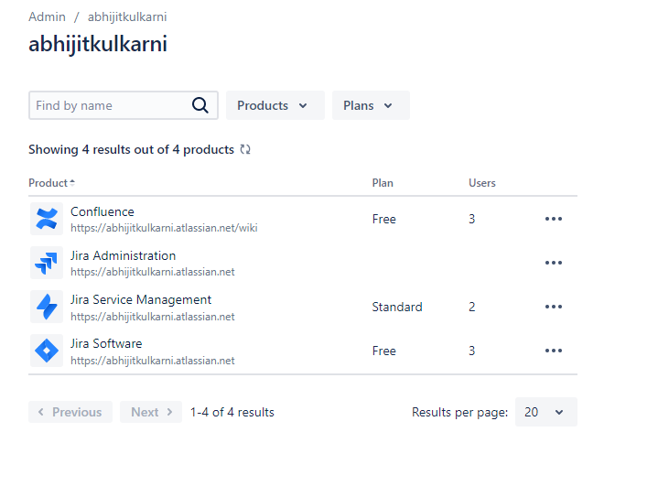Click the '1-4 of 4 results' text
The height and width of the screenshot is (497, 658).
coord(232,412)
